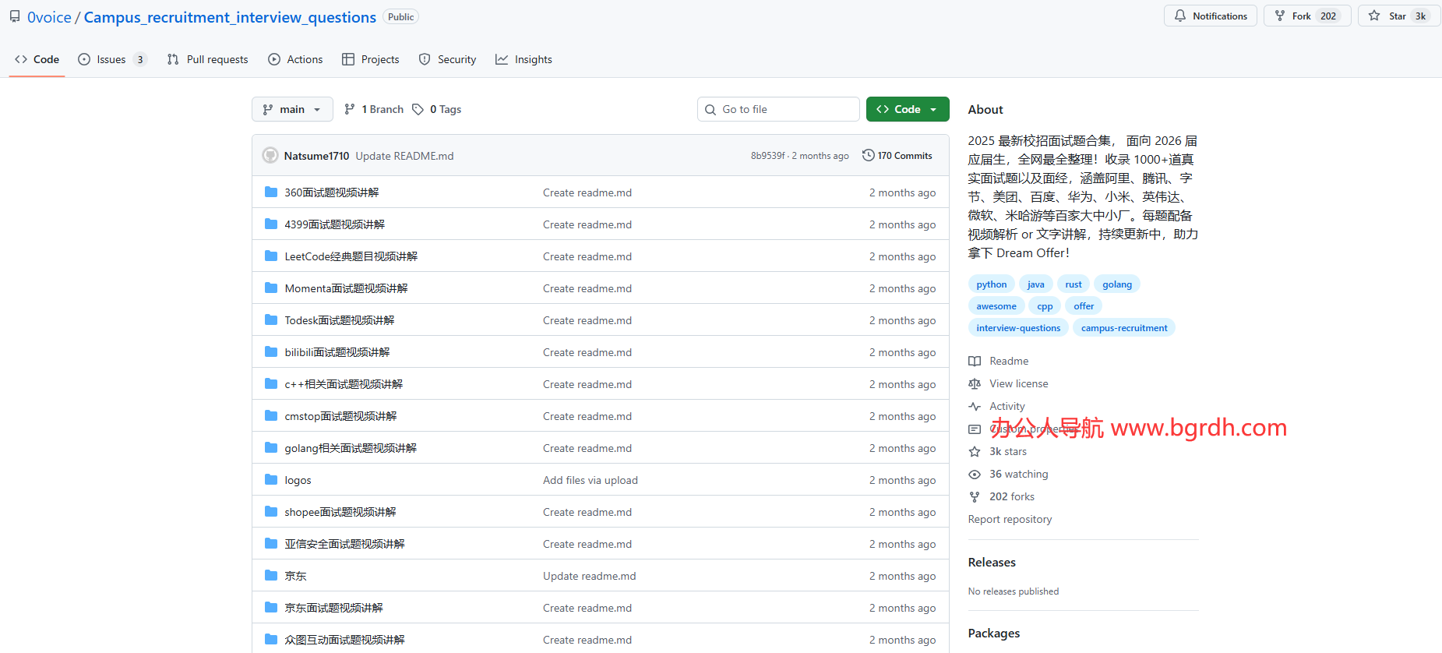
Task: Click the folder icon for logos
Action: point(271,480)
